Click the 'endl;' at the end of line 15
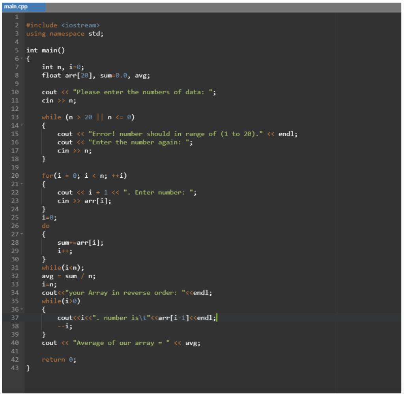 tap(288, 134)
